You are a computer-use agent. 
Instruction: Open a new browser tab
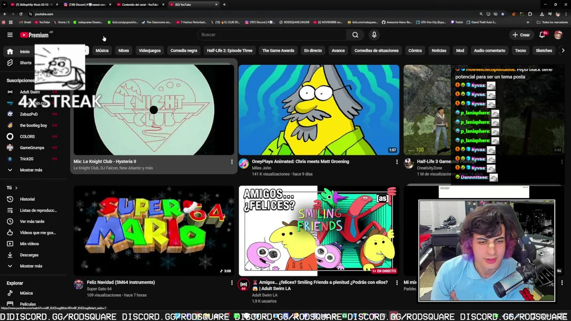(224, 4)
